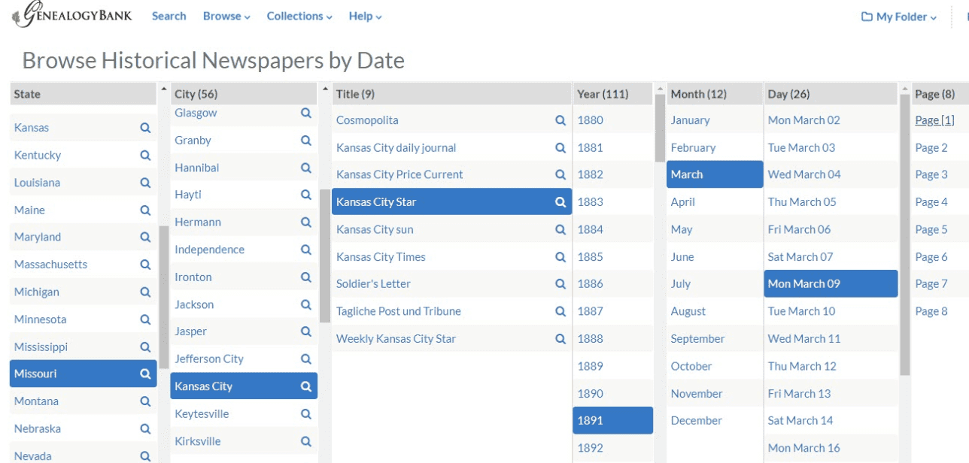Select the year 1891
The image size is (969, 463).
pos(613,420)
